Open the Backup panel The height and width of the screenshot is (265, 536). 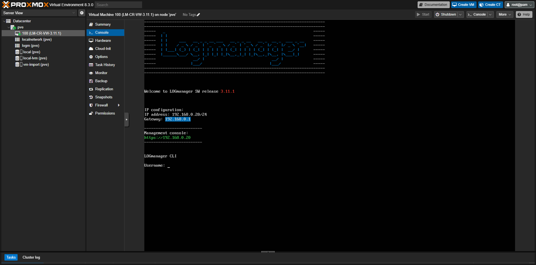(x=101, y=81)
